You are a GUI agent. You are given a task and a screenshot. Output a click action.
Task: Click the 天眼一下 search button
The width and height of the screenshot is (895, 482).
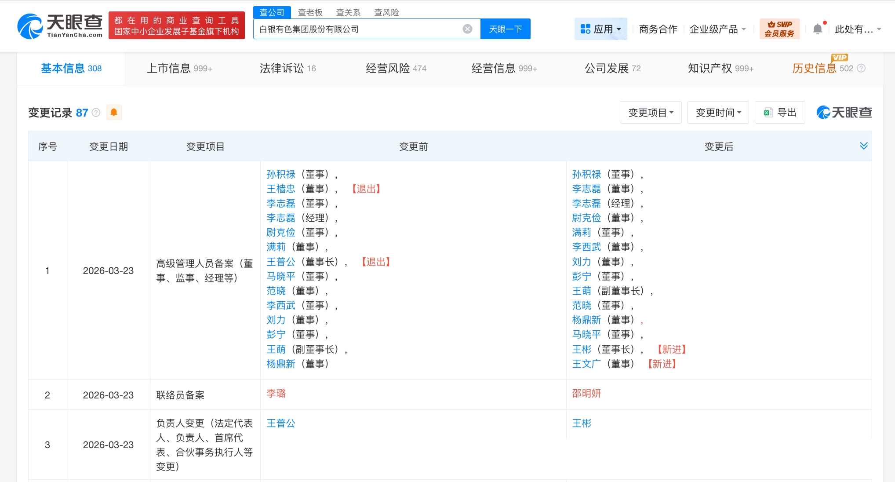505,29
